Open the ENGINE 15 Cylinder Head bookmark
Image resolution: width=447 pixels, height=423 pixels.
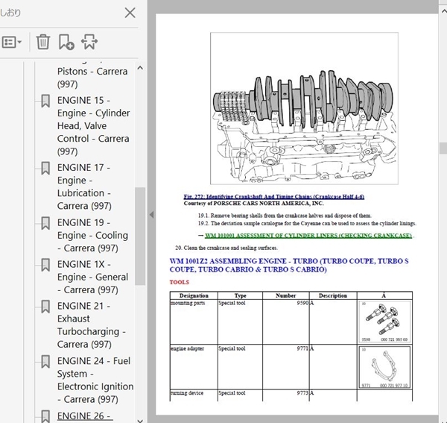point(93,125)
